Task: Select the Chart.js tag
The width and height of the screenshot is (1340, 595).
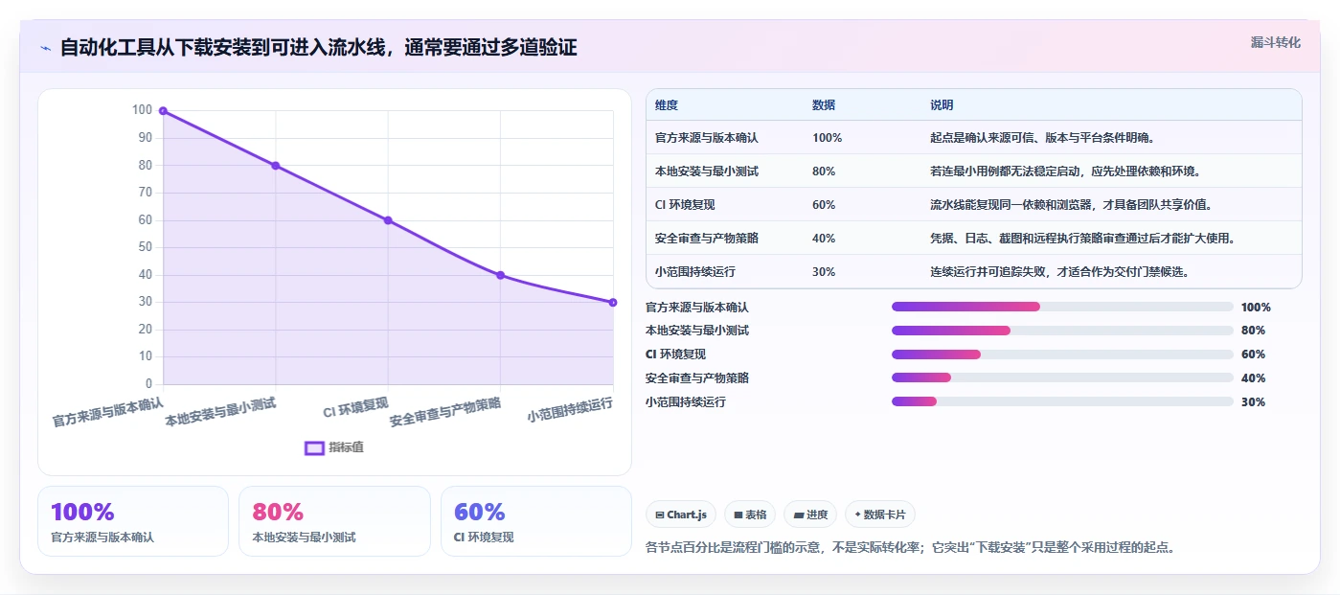Action: click(681, 515)
